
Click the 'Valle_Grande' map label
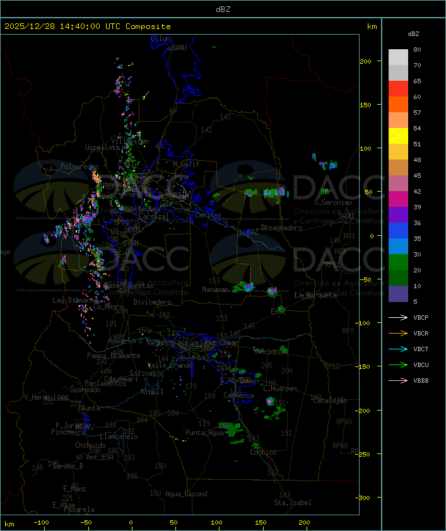coord(170,365)
